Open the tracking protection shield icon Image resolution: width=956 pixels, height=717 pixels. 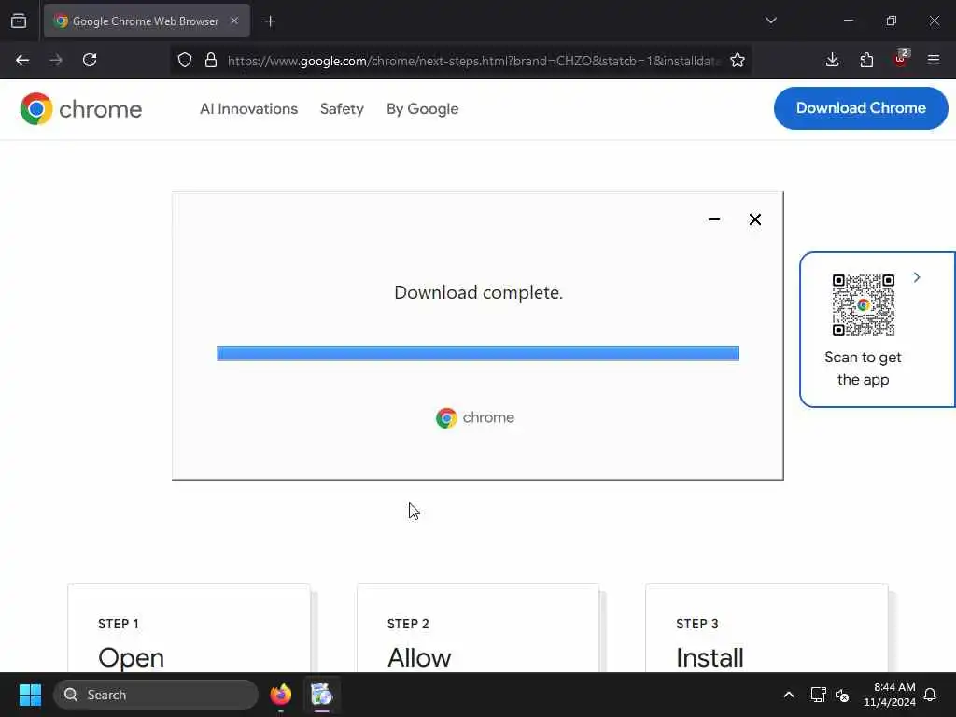coord(185,60)
